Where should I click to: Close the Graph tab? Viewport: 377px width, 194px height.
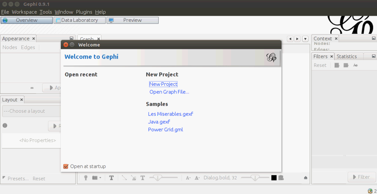99,39
